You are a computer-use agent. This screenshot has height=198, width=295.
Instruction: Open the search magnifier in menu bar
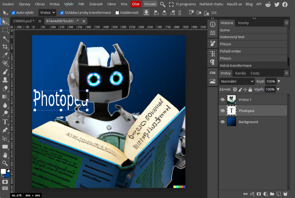click(x=163, y=4)
